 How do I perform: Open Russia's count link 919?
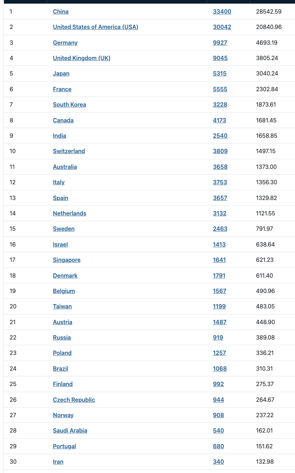[x=218, y=337]
